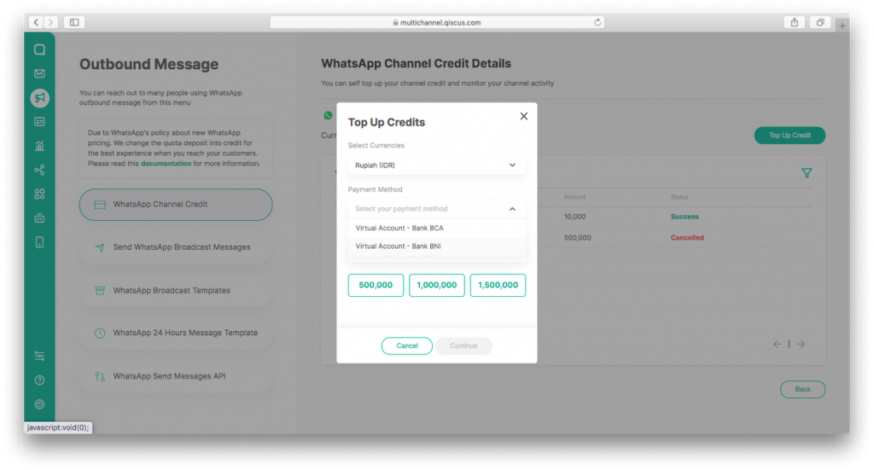Open WhatsApp Broadcast Templates

[176, 291]
